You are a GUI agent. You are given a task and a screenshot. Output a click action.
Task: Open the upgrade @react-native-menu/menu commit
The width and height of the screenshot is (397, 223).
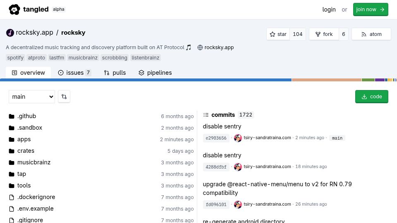(x=277, y=188)
